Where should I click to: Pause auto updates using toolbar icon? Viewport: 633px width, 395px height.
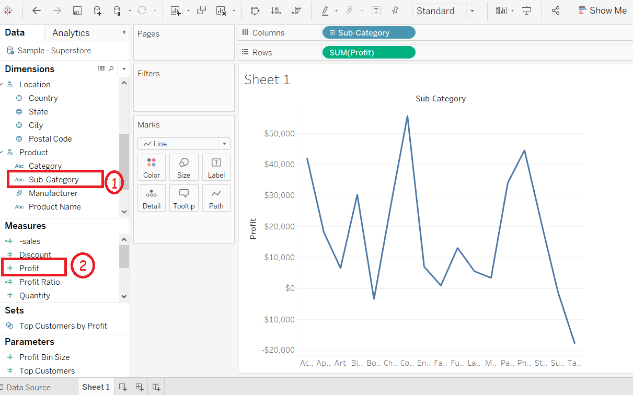pyautogui.click(x=118, y=10)
